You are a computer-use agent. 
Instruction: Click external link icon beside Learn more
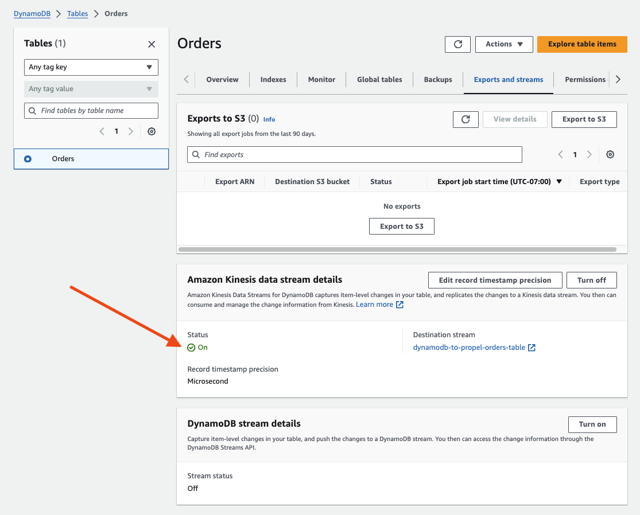click(399, 305)
